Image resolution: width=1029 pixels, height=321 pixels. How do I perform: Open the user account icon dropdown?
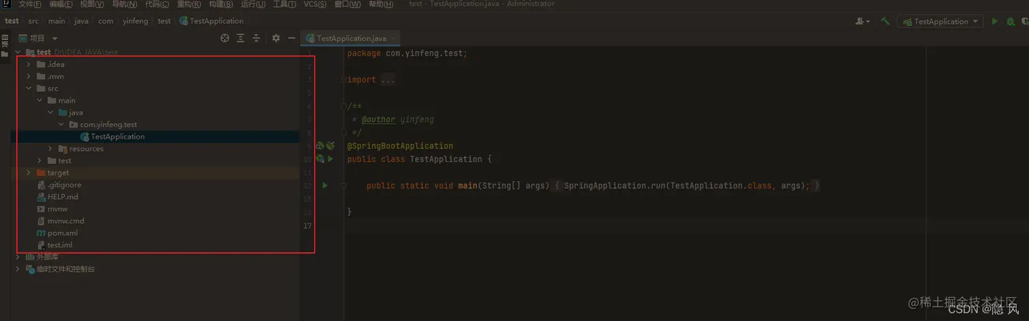click(863, 21)
